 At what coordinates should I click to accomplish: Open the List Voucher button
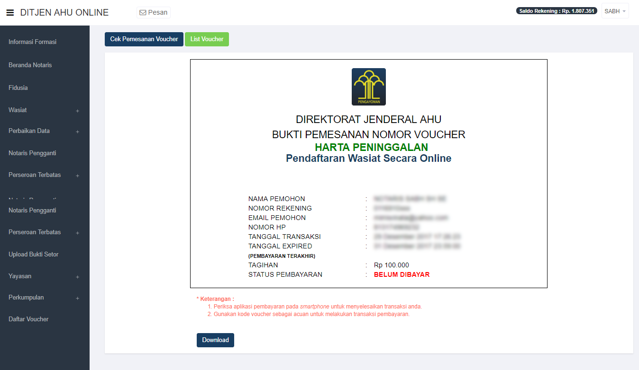click(207, 39)
